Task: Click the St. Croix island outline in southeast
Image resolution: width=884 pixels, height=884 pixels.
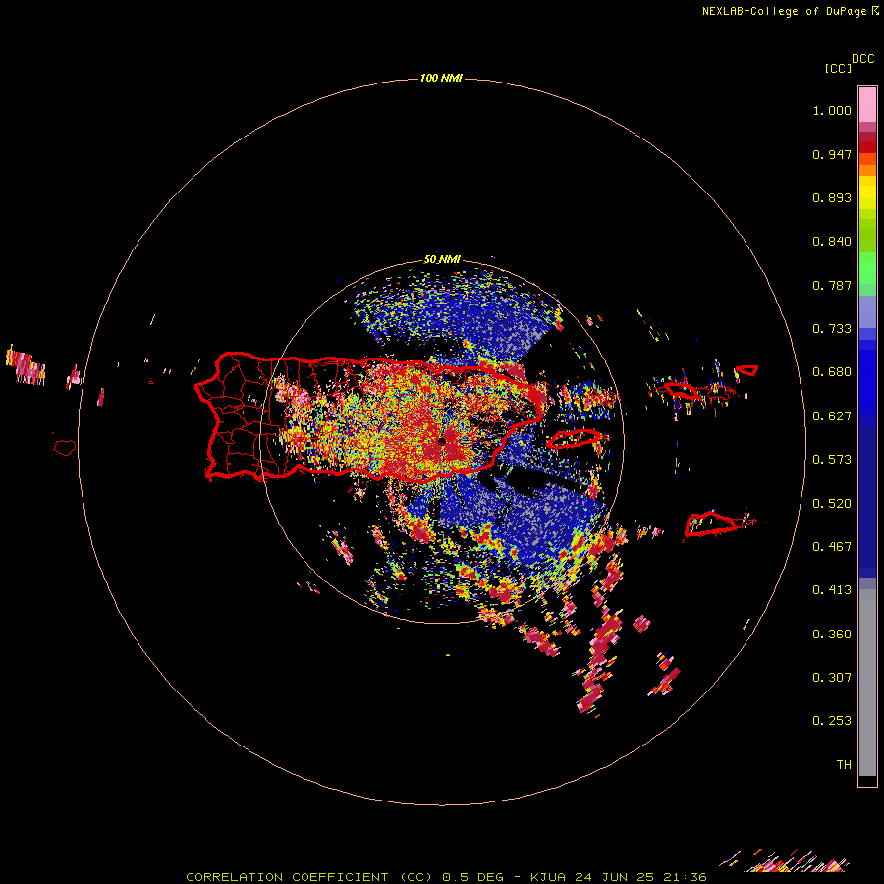Action: [711, 524]
